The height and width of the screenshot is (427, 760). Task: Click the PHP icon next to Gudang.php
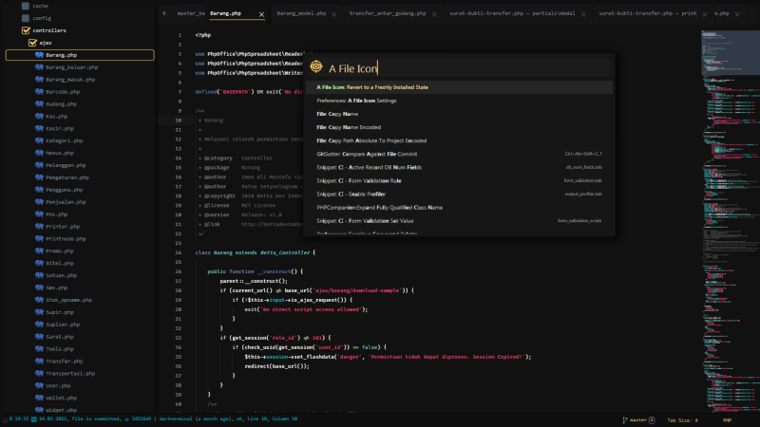(39, 104)
